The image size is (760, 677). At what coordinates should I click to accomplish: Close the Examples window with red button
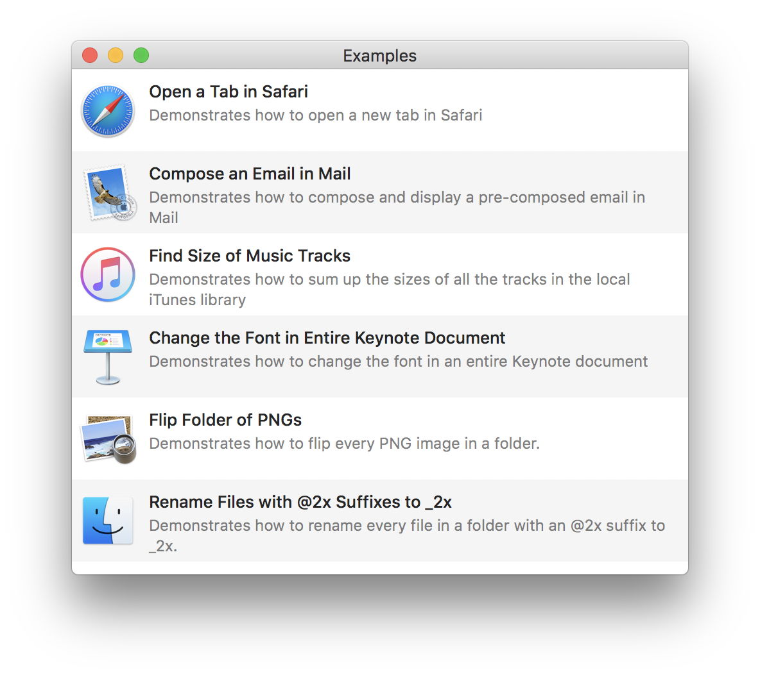tap(90, 56)
